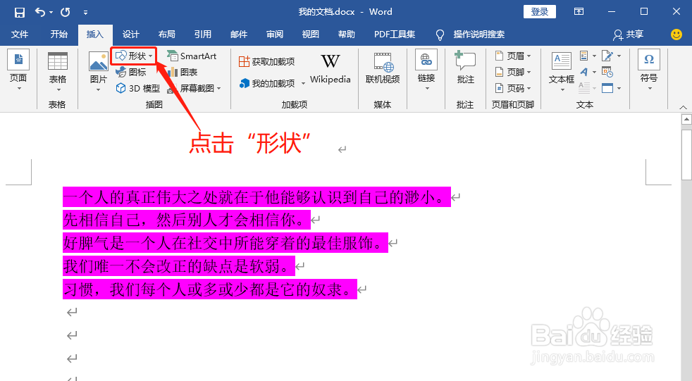Click 获取加载项 get add-ins

(266, 62)
